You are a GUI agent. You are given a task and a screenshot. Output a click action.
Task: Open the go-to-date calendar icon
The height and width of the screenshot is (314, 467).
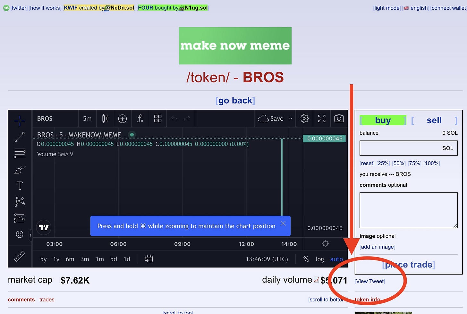(x=149, y=259)
